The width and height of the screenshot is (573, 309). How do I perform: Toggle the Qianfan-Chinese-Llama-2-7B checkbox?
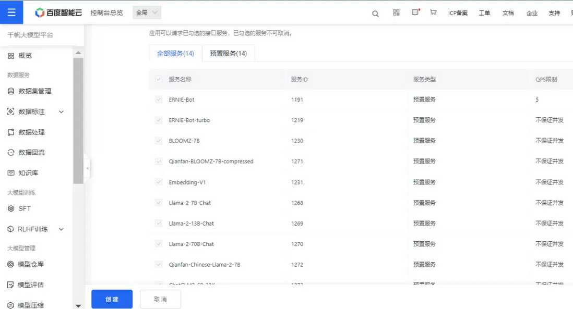pos(158,265)
